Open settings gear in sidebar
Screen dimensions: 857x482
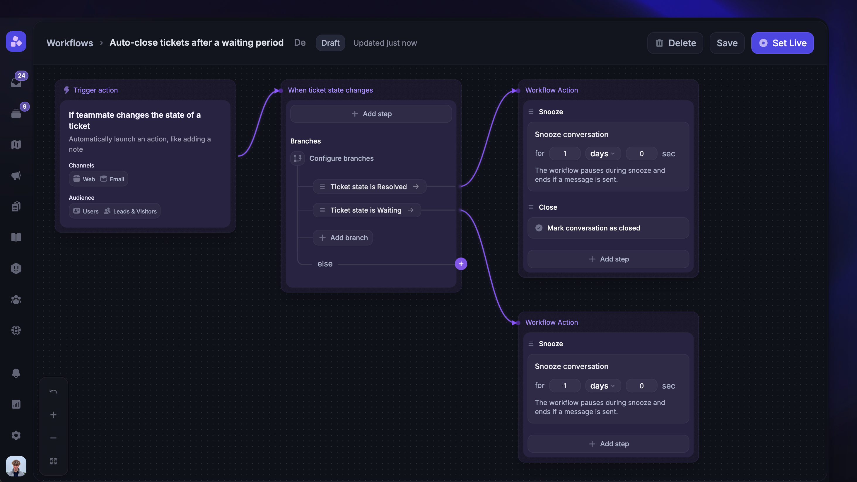[16, 435]
